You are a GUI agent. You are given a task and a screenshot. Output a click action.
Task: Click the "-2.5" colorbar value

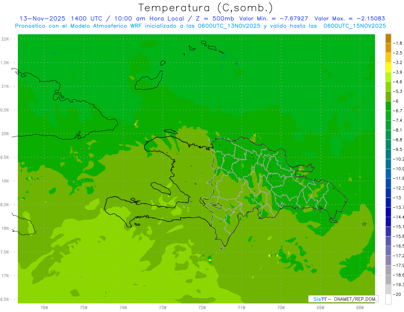[398, 53]
